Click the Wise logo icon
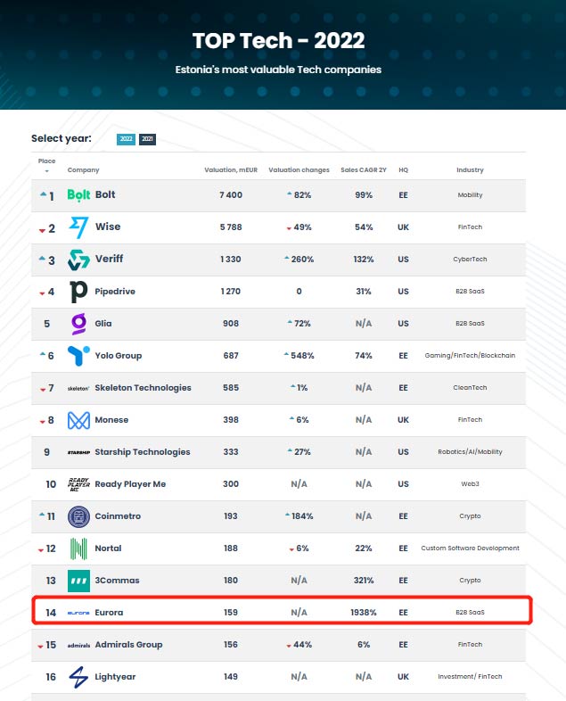Image resolution: width=566 pixels, height=701 pixels. [79, 227]
